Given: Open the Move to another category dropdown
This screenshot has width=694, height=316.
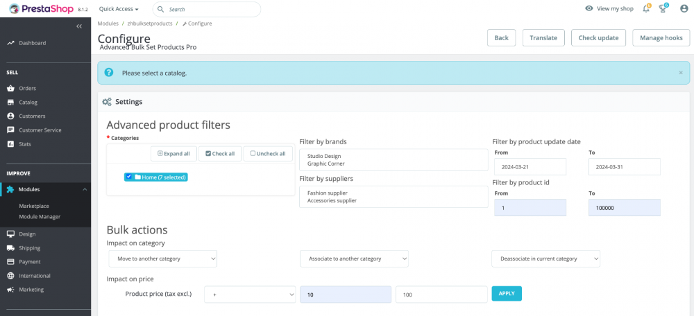Looking at the screenshot, I should pos(163,258).
